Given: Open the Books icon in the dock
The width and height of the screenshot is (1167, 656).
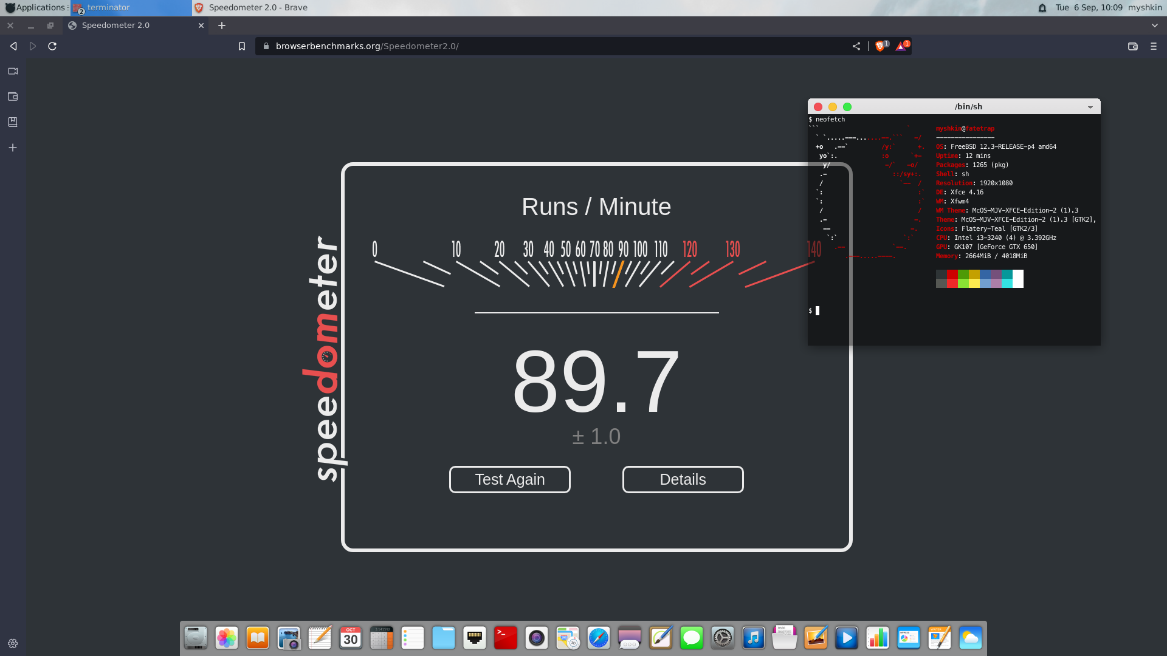Looking at the screenshot, I should pyautogui.click(x=258, y=638).
